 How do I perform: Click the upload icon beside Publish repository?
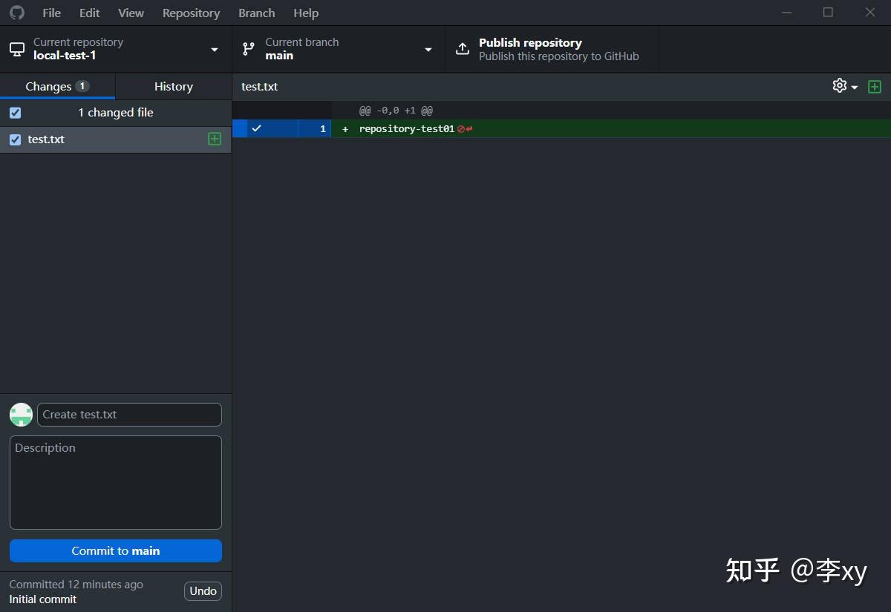pos(462,48)
